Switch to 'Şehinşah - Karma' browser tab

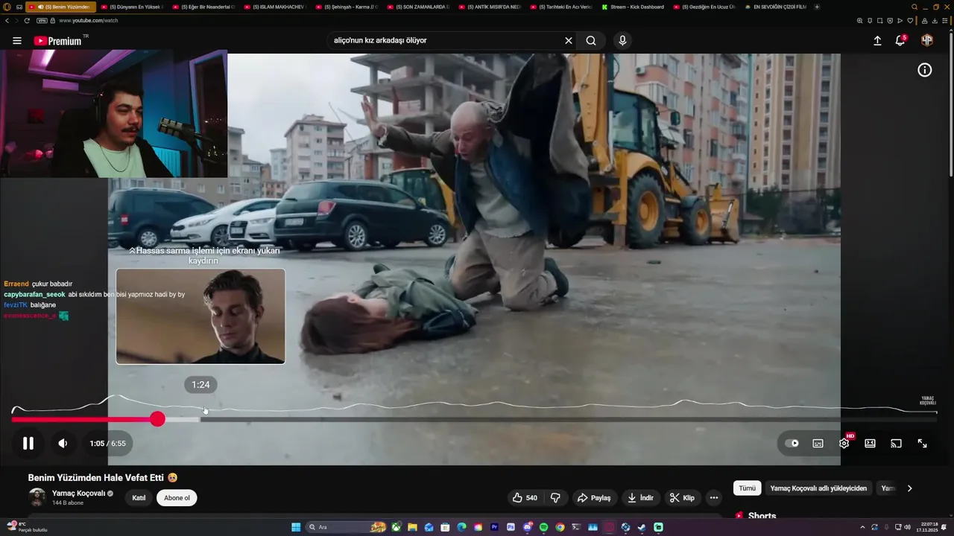point(349,7)
